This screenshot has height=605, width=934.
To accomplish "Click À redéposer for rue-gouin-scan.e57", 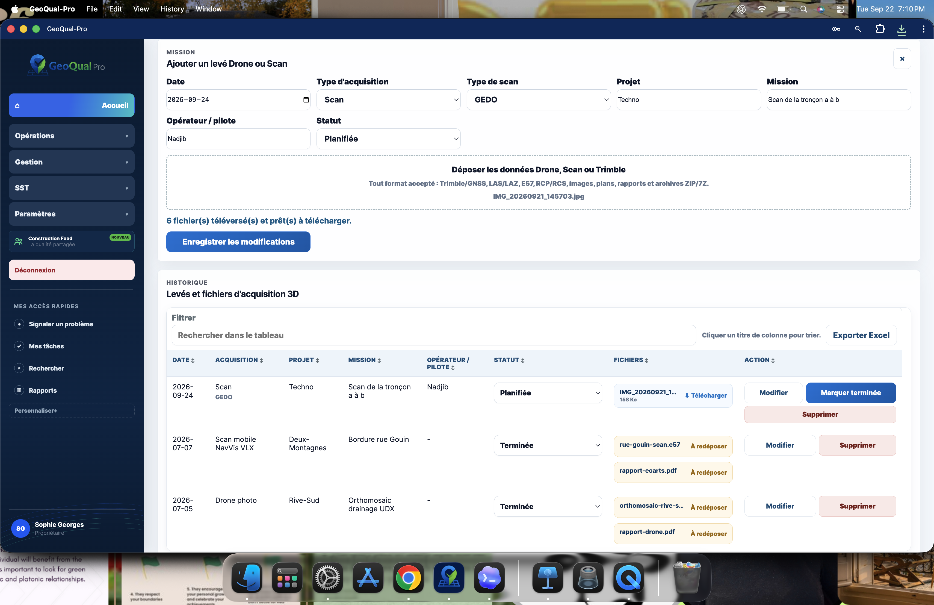I will pos(708,446).
